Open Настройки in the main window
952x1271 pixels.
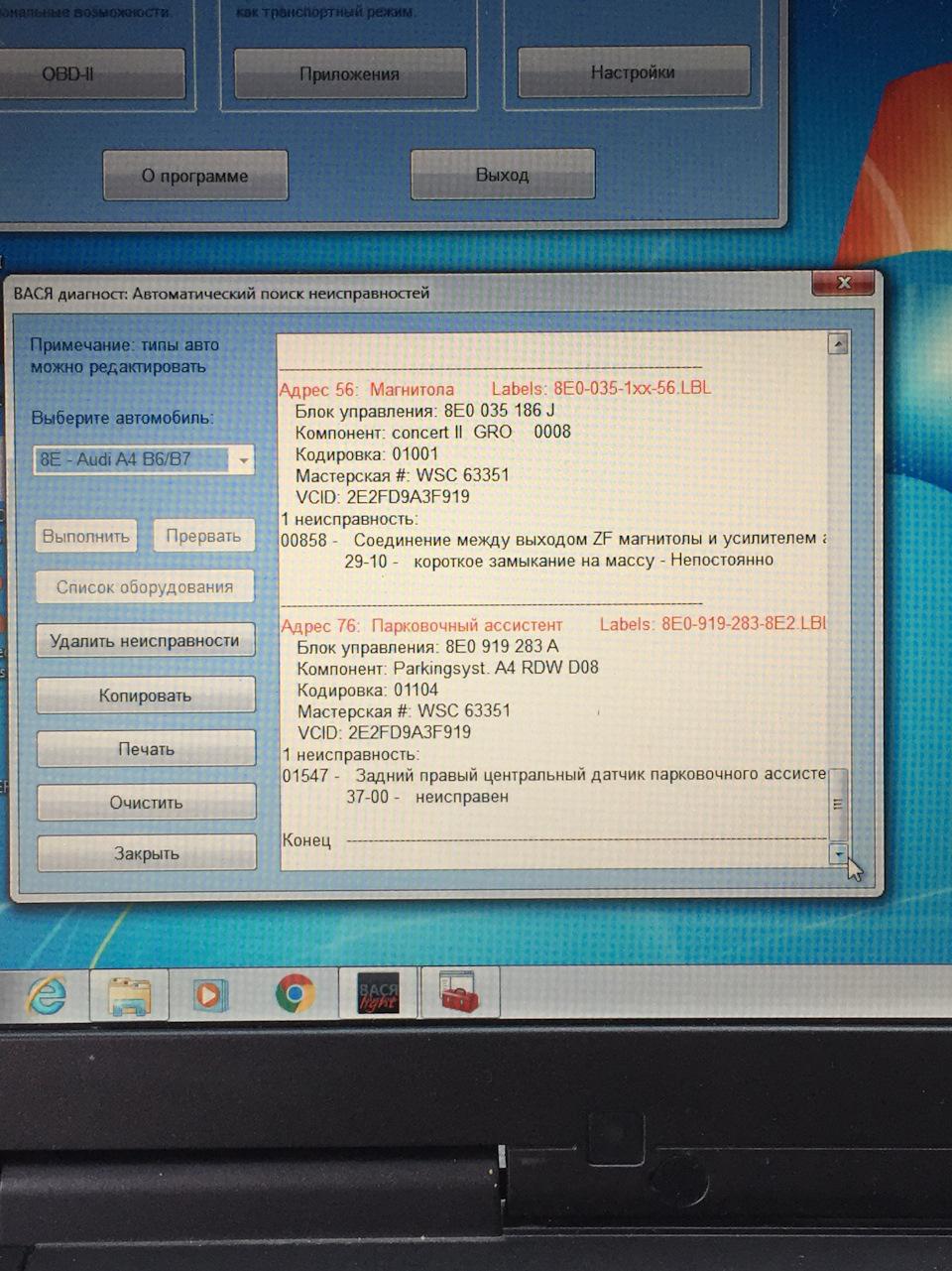[633, 71]
